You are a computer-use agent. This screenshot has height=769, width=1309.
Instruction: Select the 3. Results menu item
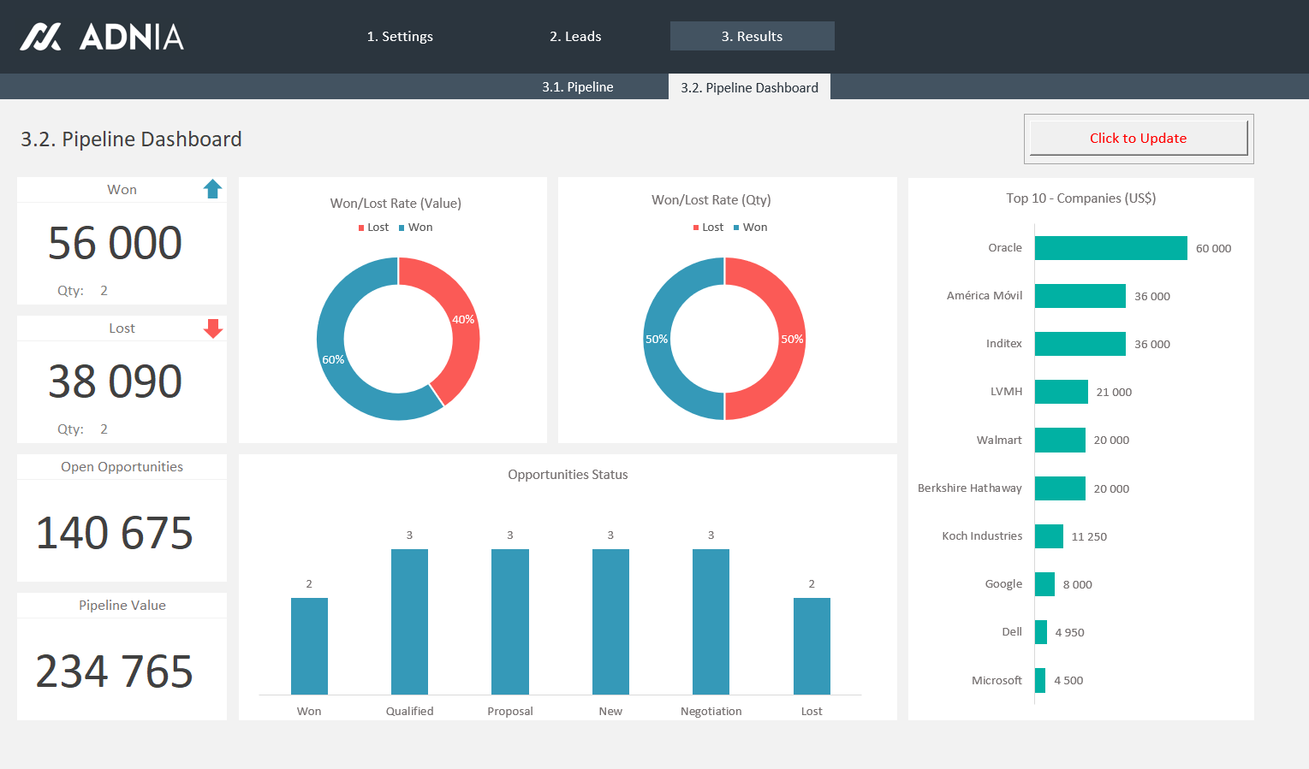752,36
